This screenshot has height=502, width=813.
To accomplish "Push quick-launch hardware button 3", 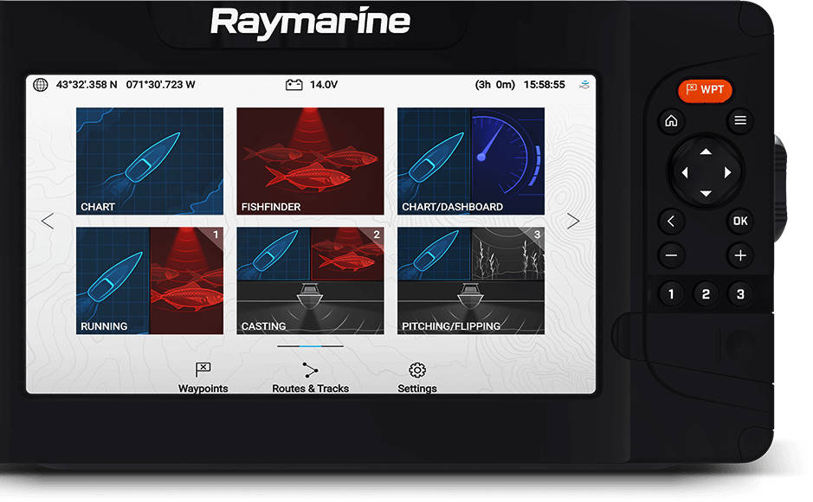I will (x=740, y=294).
